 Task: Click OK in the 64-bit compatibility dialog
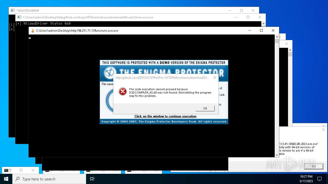[x=314, y=166]
